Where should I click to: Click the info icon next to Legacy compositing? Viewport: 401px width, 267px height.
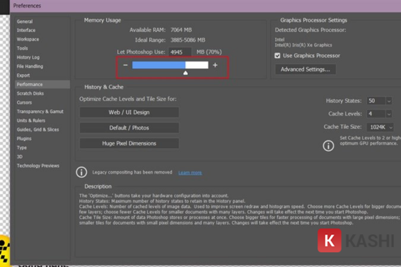pos(82,172)
